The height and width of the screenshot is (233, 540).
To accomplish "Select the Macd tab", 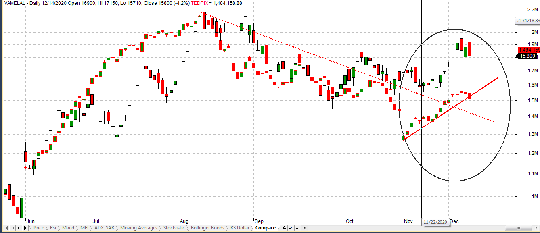I will coord(68,228).
